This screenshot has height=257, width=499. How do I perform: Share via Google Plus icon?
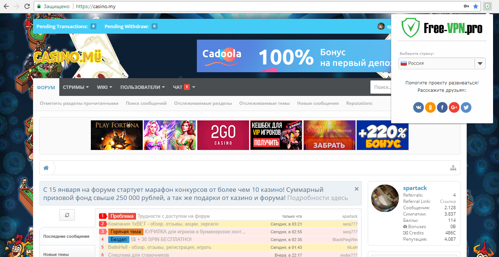coord(454,107)
